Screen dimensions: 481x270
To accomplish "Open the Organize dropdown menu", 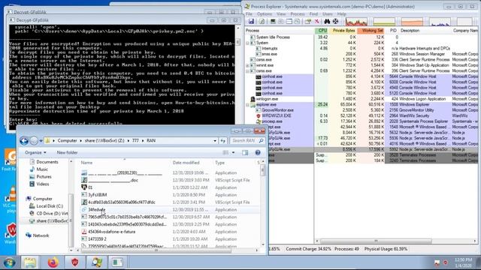I will coord(35,152).
